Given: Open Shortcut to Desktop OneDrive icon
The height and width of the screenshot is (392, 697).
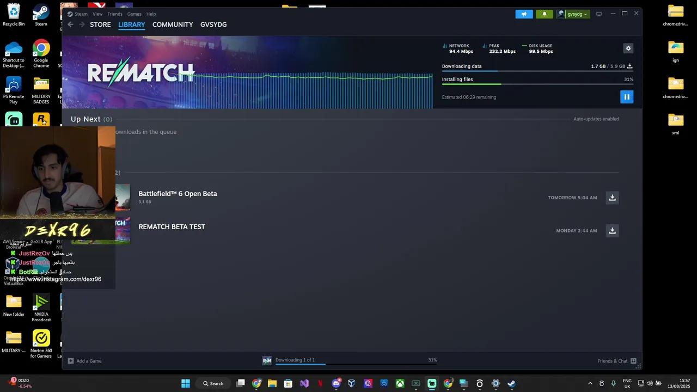Looking at the screenshot, I should [x=14, y=53].
